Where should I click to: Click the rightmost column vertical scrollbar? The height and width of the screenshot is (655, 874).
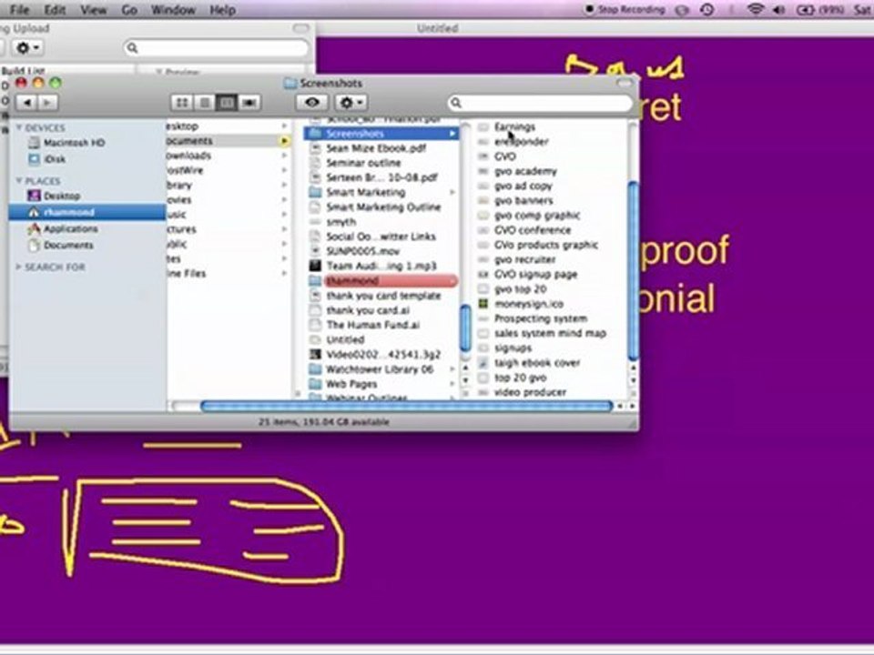[x=633, y=270]
